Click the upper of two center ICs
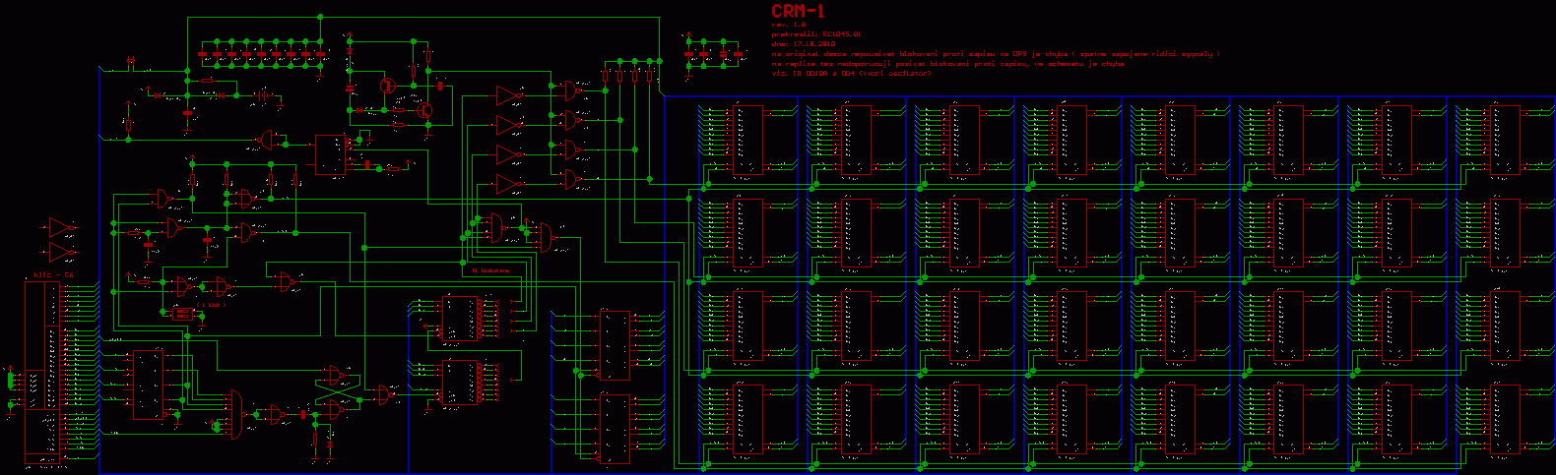Screen dimensions: 1556x475 point(457,318)
